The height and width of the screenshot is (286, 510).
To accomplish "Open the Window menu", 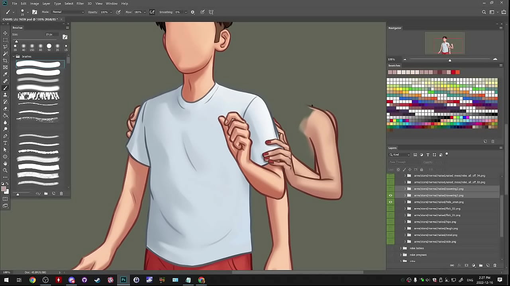I will tap(112, 4).
